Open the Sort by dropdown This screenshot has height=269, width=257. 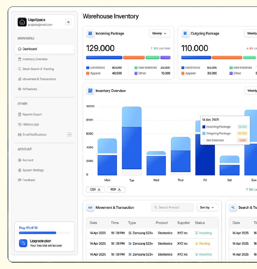pyautogui.click(x=207, y=207)
